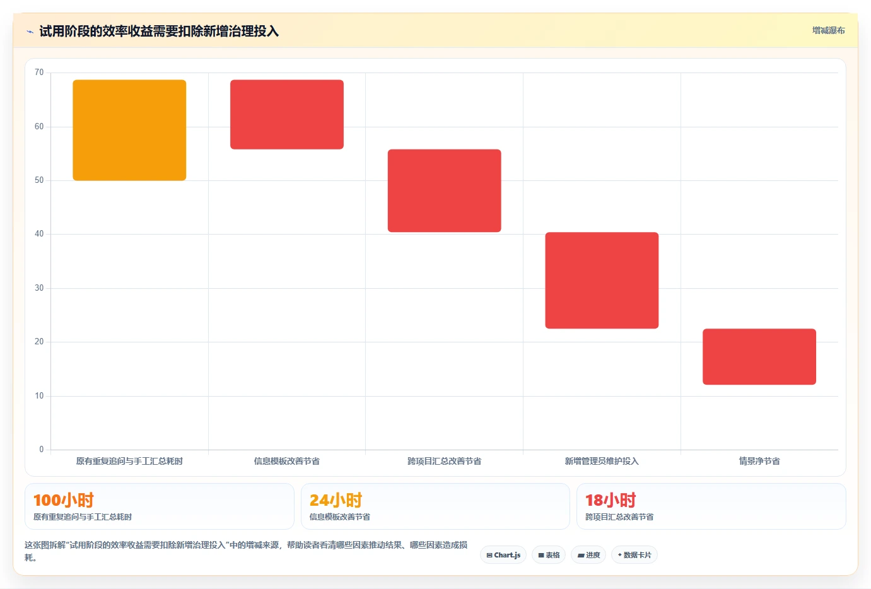Click x-axis label 跨项目汇总改善节省
Viewport: 871px width, 589px height.
445,461
